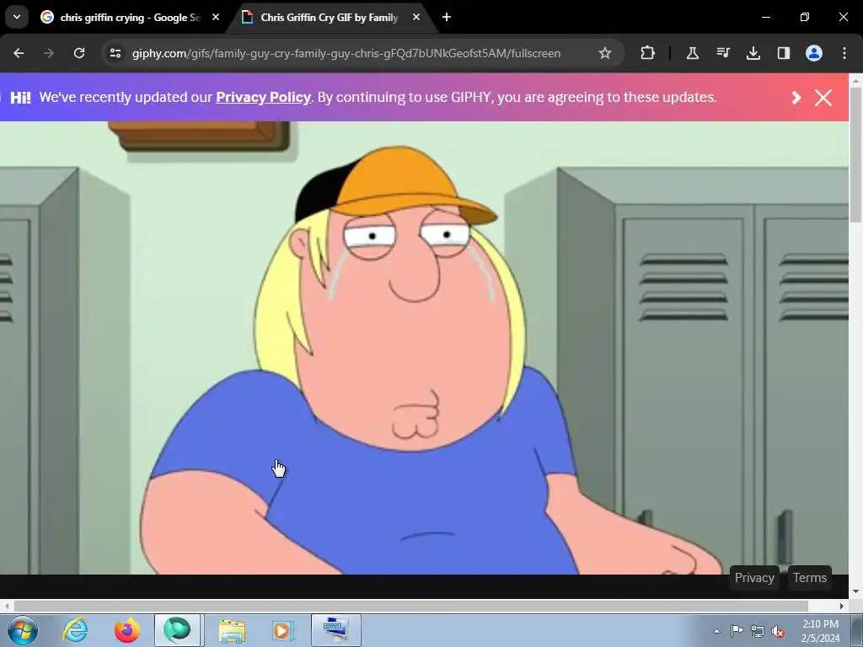Open the network tray icon
863x647 pixels.
(x=758, y=631)
